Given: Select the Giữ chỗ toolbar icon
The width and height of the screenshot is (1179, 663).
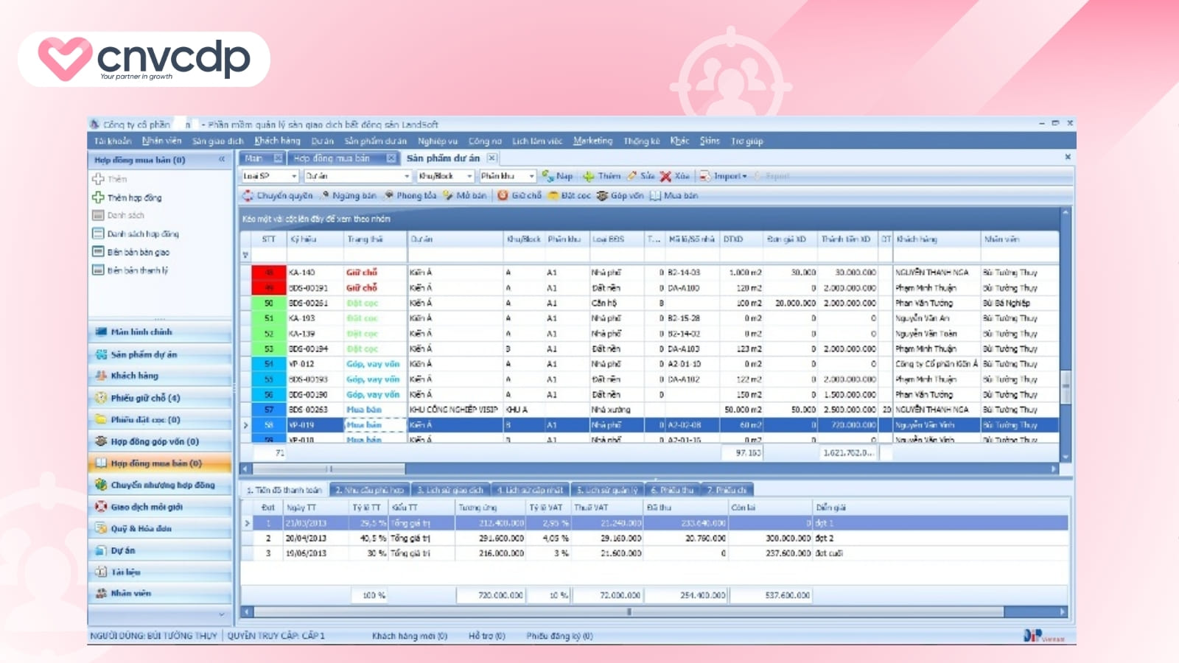Looking at the screenshot, I should [x=518, y=195].
